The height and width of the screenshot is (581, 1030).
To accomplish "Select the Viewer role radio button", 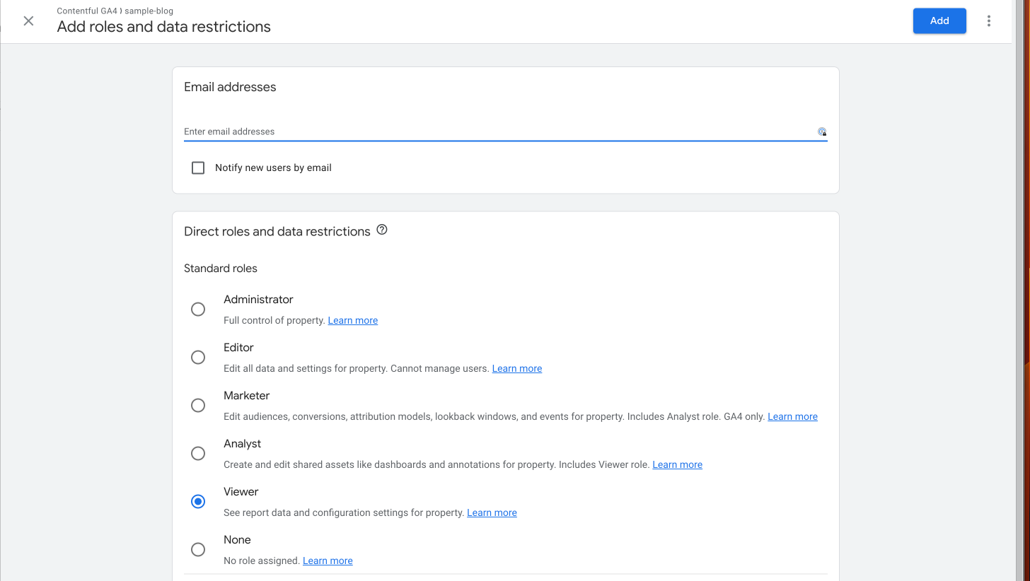I will [x=198, y=502].
